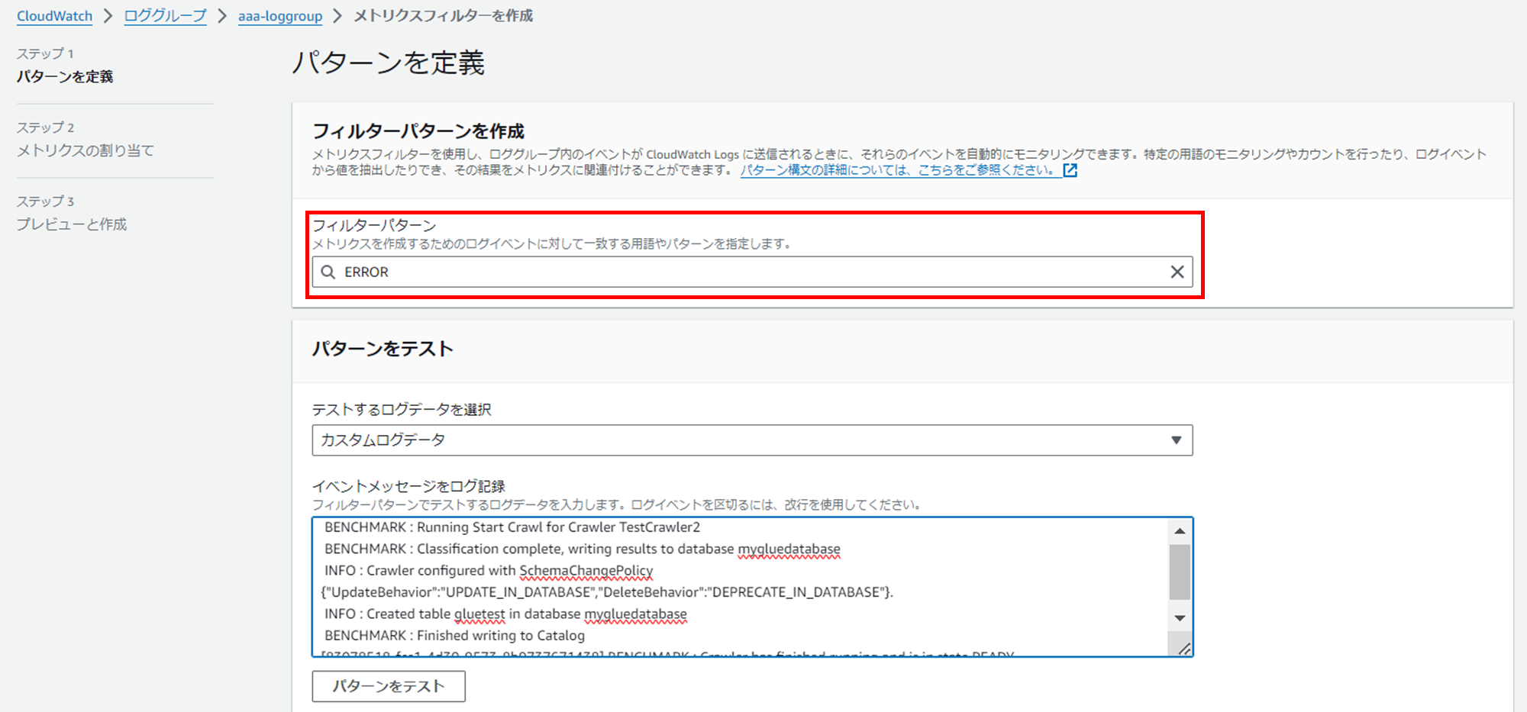The image size is (1527, 712).
Task: Click the breadcrumb chevron after CloudWatch
Action: click(108, 16)
